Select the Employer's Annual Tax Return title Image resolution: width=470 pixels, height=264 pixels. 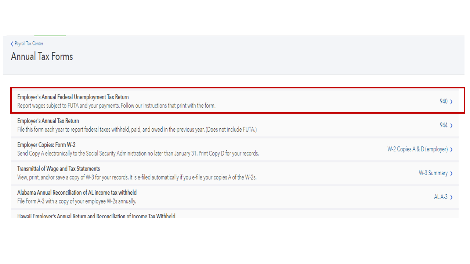coord(48,121)
